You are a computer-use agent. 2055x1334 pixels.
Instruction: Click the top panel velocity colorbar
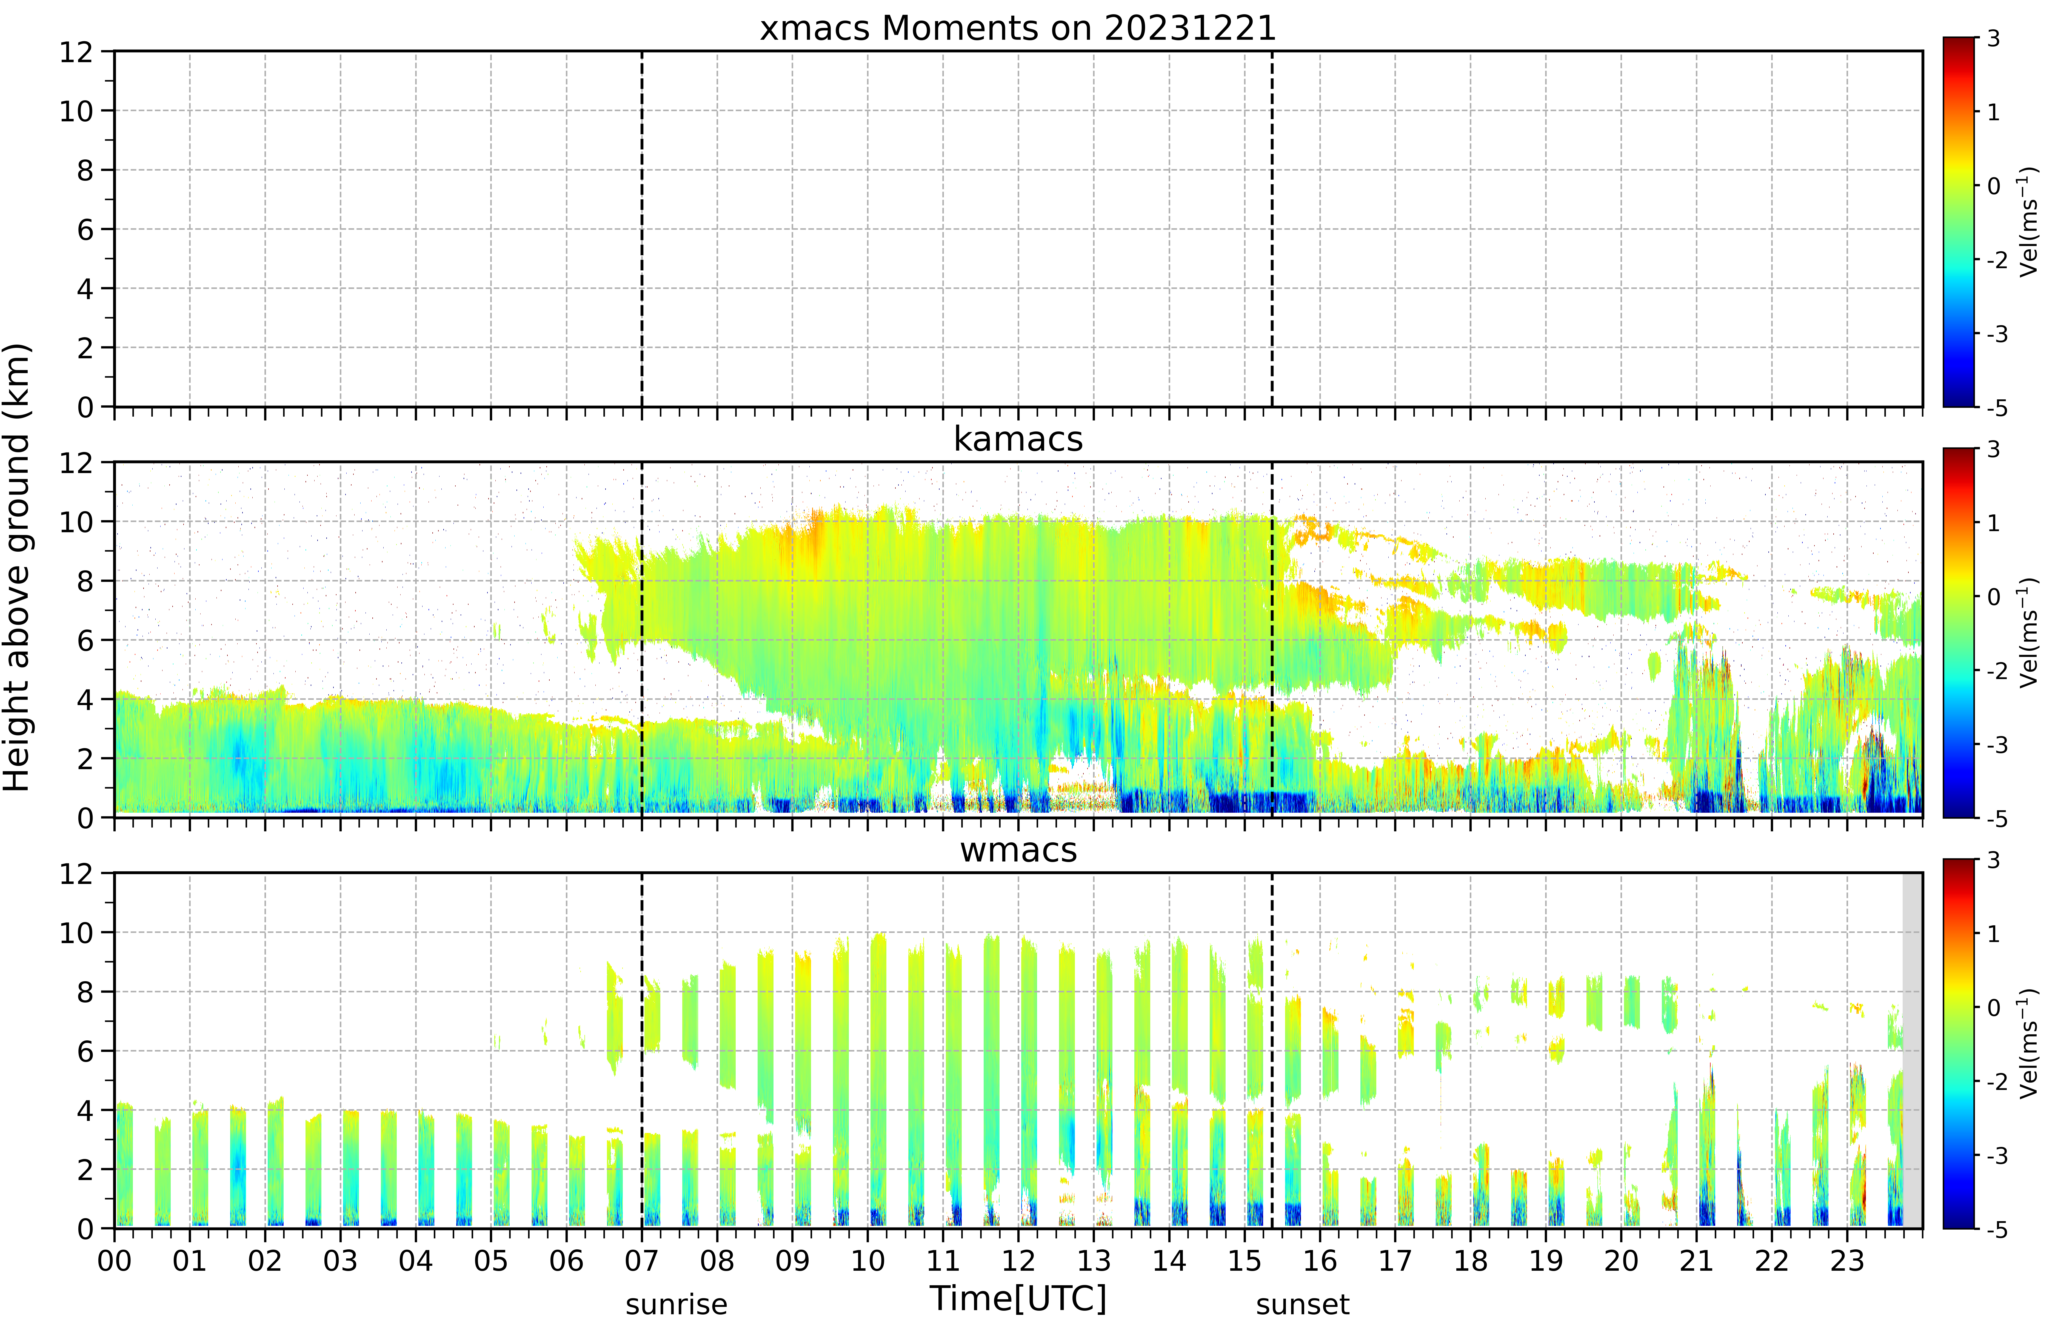click(1959, 222)
